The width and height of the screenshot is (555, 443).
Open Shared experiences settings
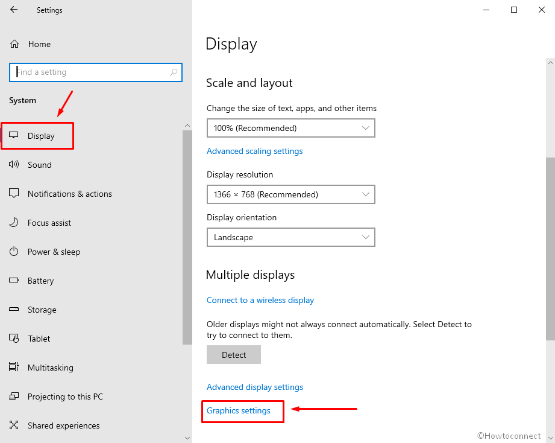tap(14, 425)
